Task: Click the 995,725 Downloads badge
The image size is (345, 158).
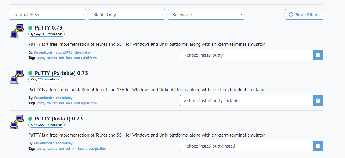Action: pyautogui.click(x=45, y=79)
